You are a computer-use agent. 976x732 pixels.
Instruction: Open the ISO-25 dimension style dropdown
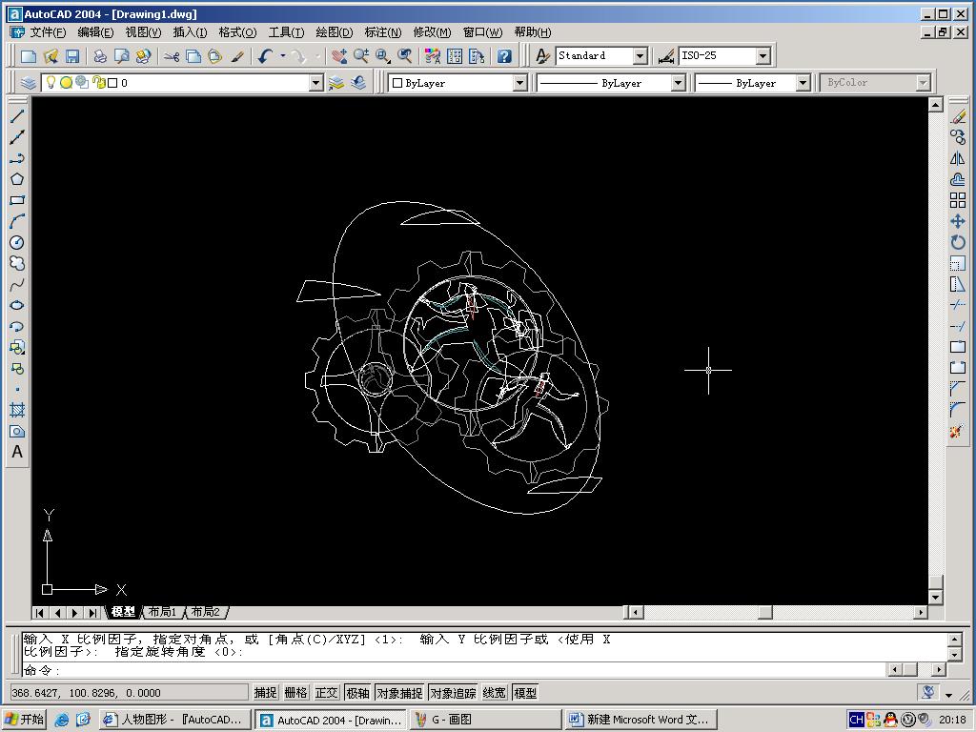[x=763, y=56]
